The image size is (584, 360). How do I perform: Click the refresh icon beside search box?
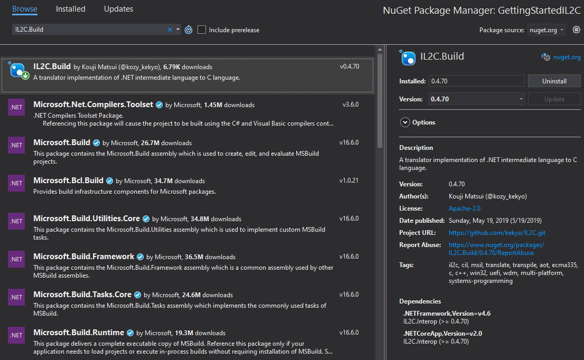[x=189, y=30]
